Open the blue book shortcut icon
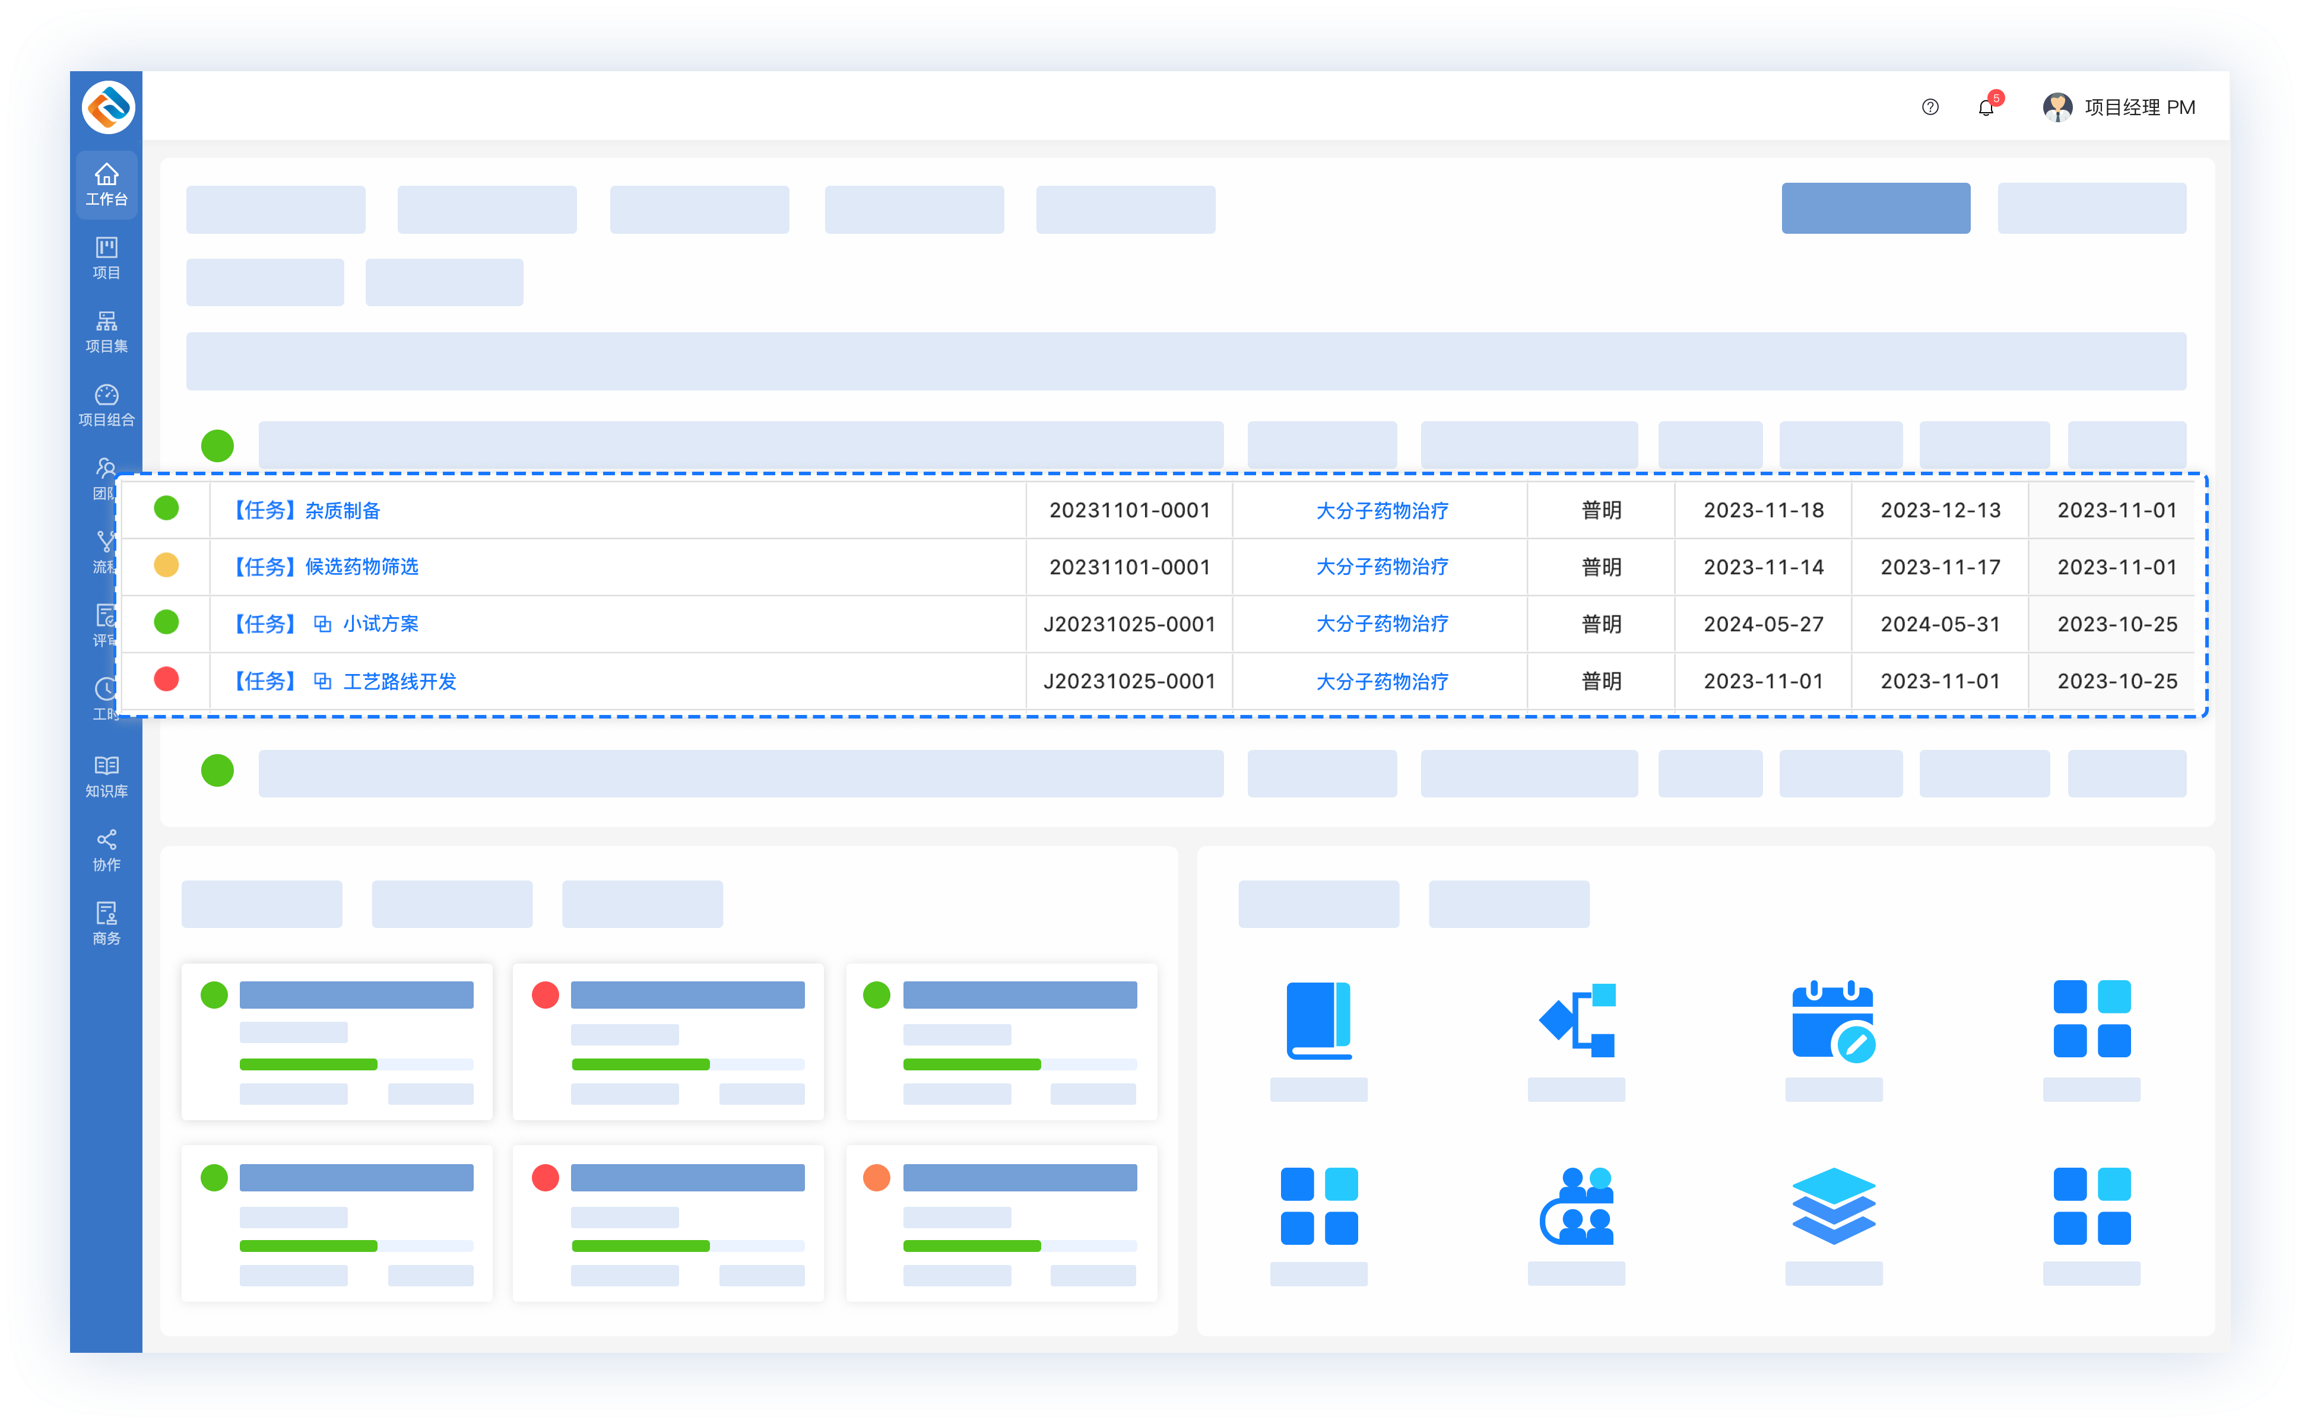The image size is (2302, 1424). click(1318, 1020)
